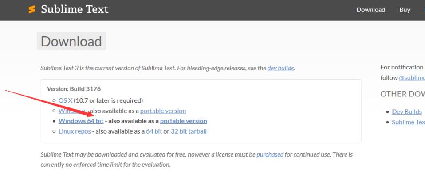The height and width of the screenshot is (180, 425).
Task: Download the Windows 64 bit build
Action: coord(81,121)
